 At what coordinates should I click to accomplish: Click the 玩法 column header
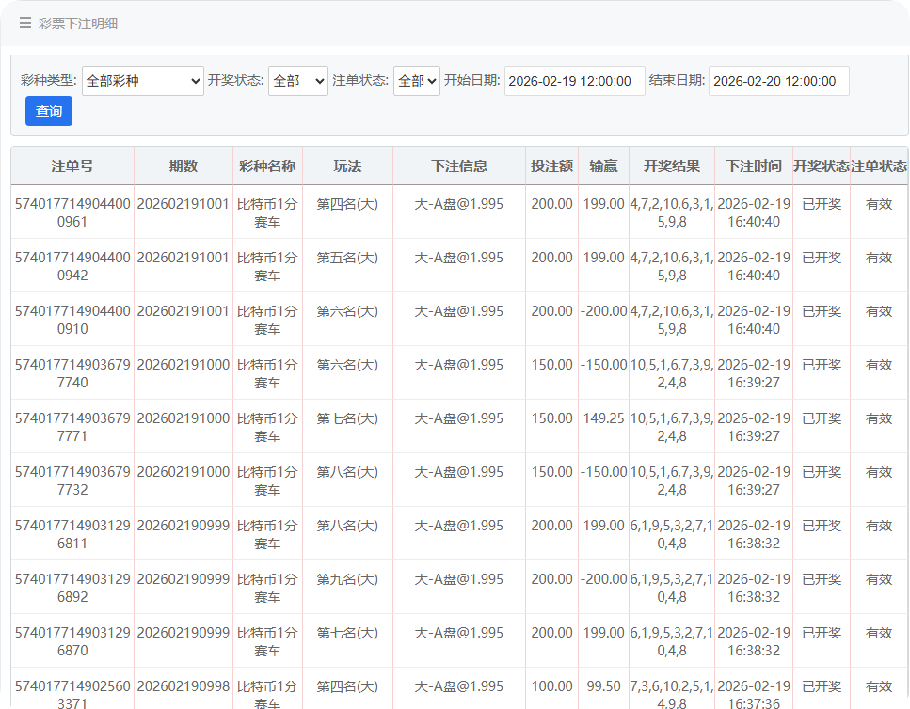[x=347, y=166]
